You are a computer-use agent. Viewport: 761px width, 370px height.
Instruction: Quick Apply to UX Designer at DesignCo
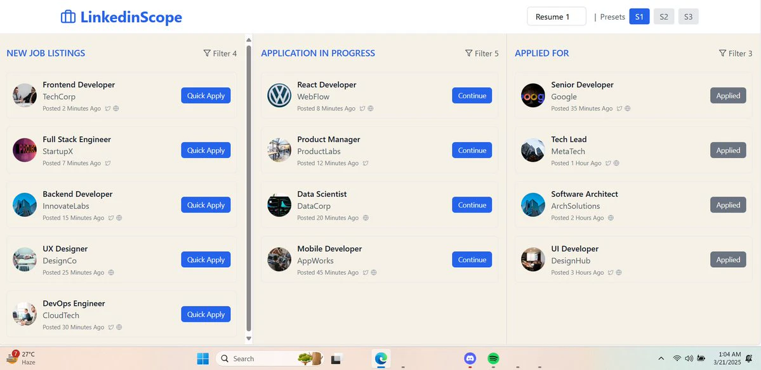point(206,260)
